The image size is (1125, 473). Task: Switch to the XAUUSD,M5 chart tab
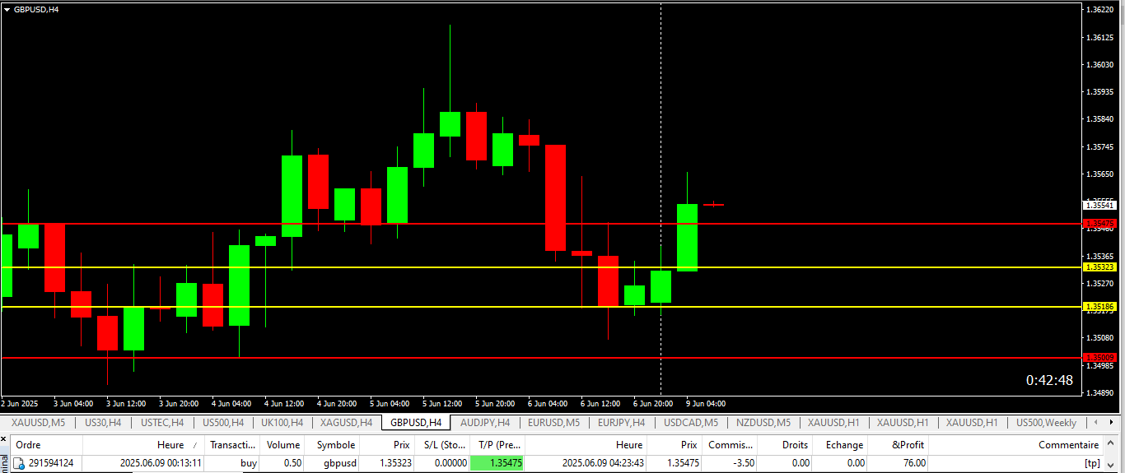(38, 423)
